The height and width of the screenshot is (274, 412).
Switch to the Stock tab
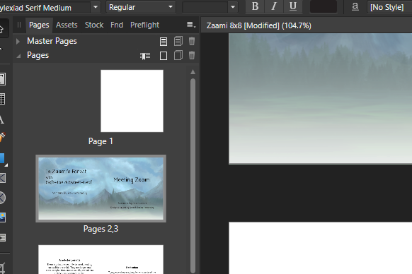(x=94, y=25)
